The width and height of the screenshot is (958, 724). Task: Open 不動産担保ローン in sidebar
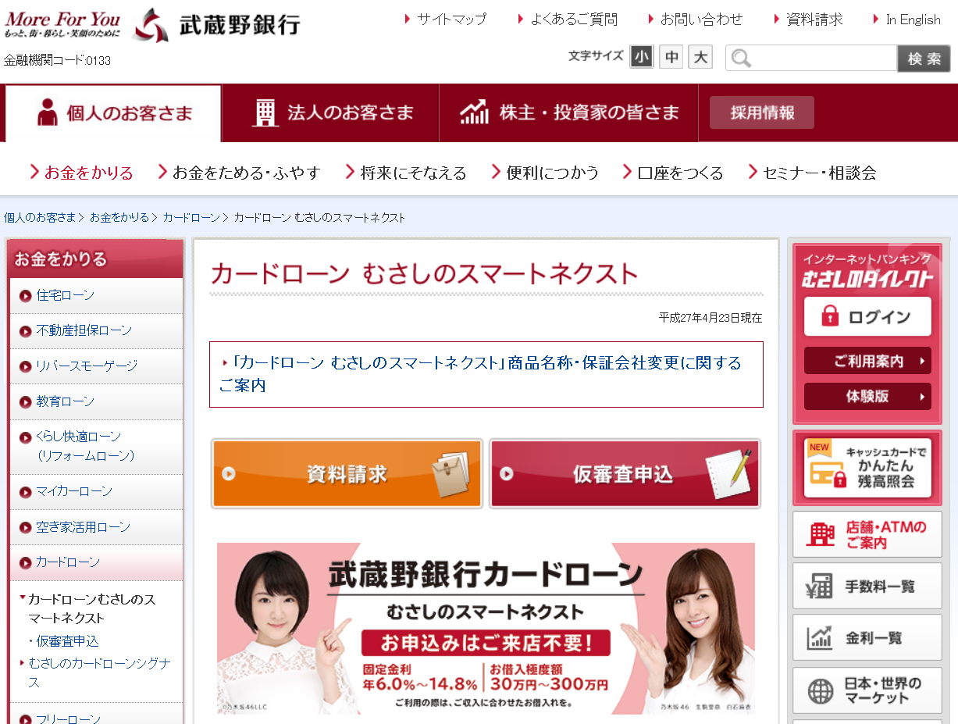(97, 330)
